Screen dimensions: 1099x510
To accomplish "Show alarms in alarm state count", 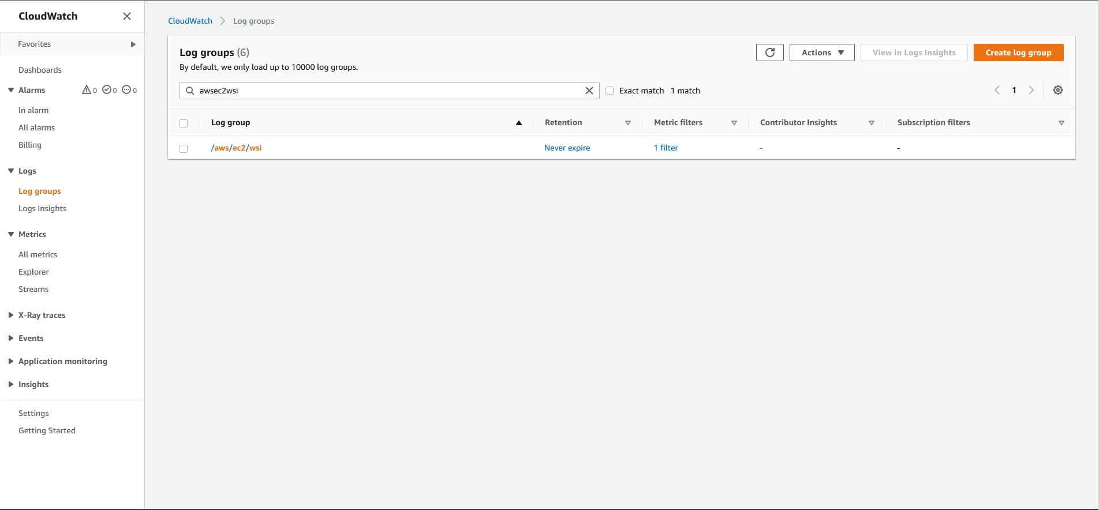I will tap(89, 90).
